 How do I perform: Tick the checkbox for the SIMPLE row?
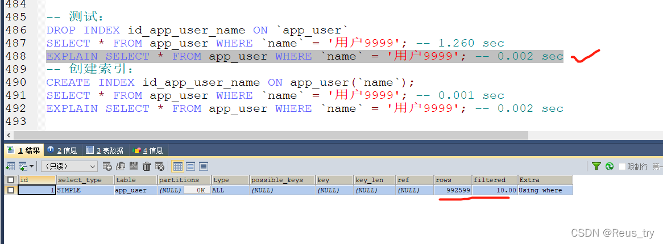[x=11, y=190]
